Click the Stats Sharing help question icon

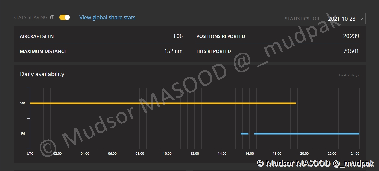[52, 18]
